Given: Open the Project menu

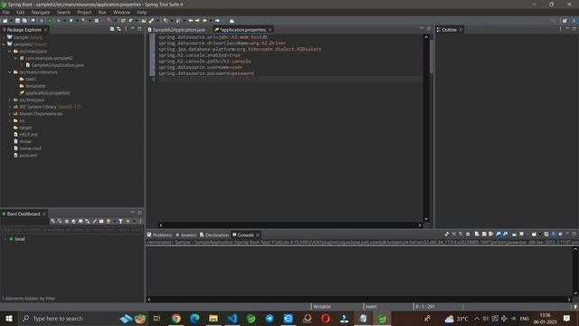Looking at the screenshot, I should [84, 12].
